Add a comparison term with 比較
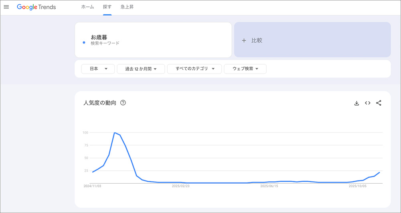The image size is (401, 213). pos(312,40)
